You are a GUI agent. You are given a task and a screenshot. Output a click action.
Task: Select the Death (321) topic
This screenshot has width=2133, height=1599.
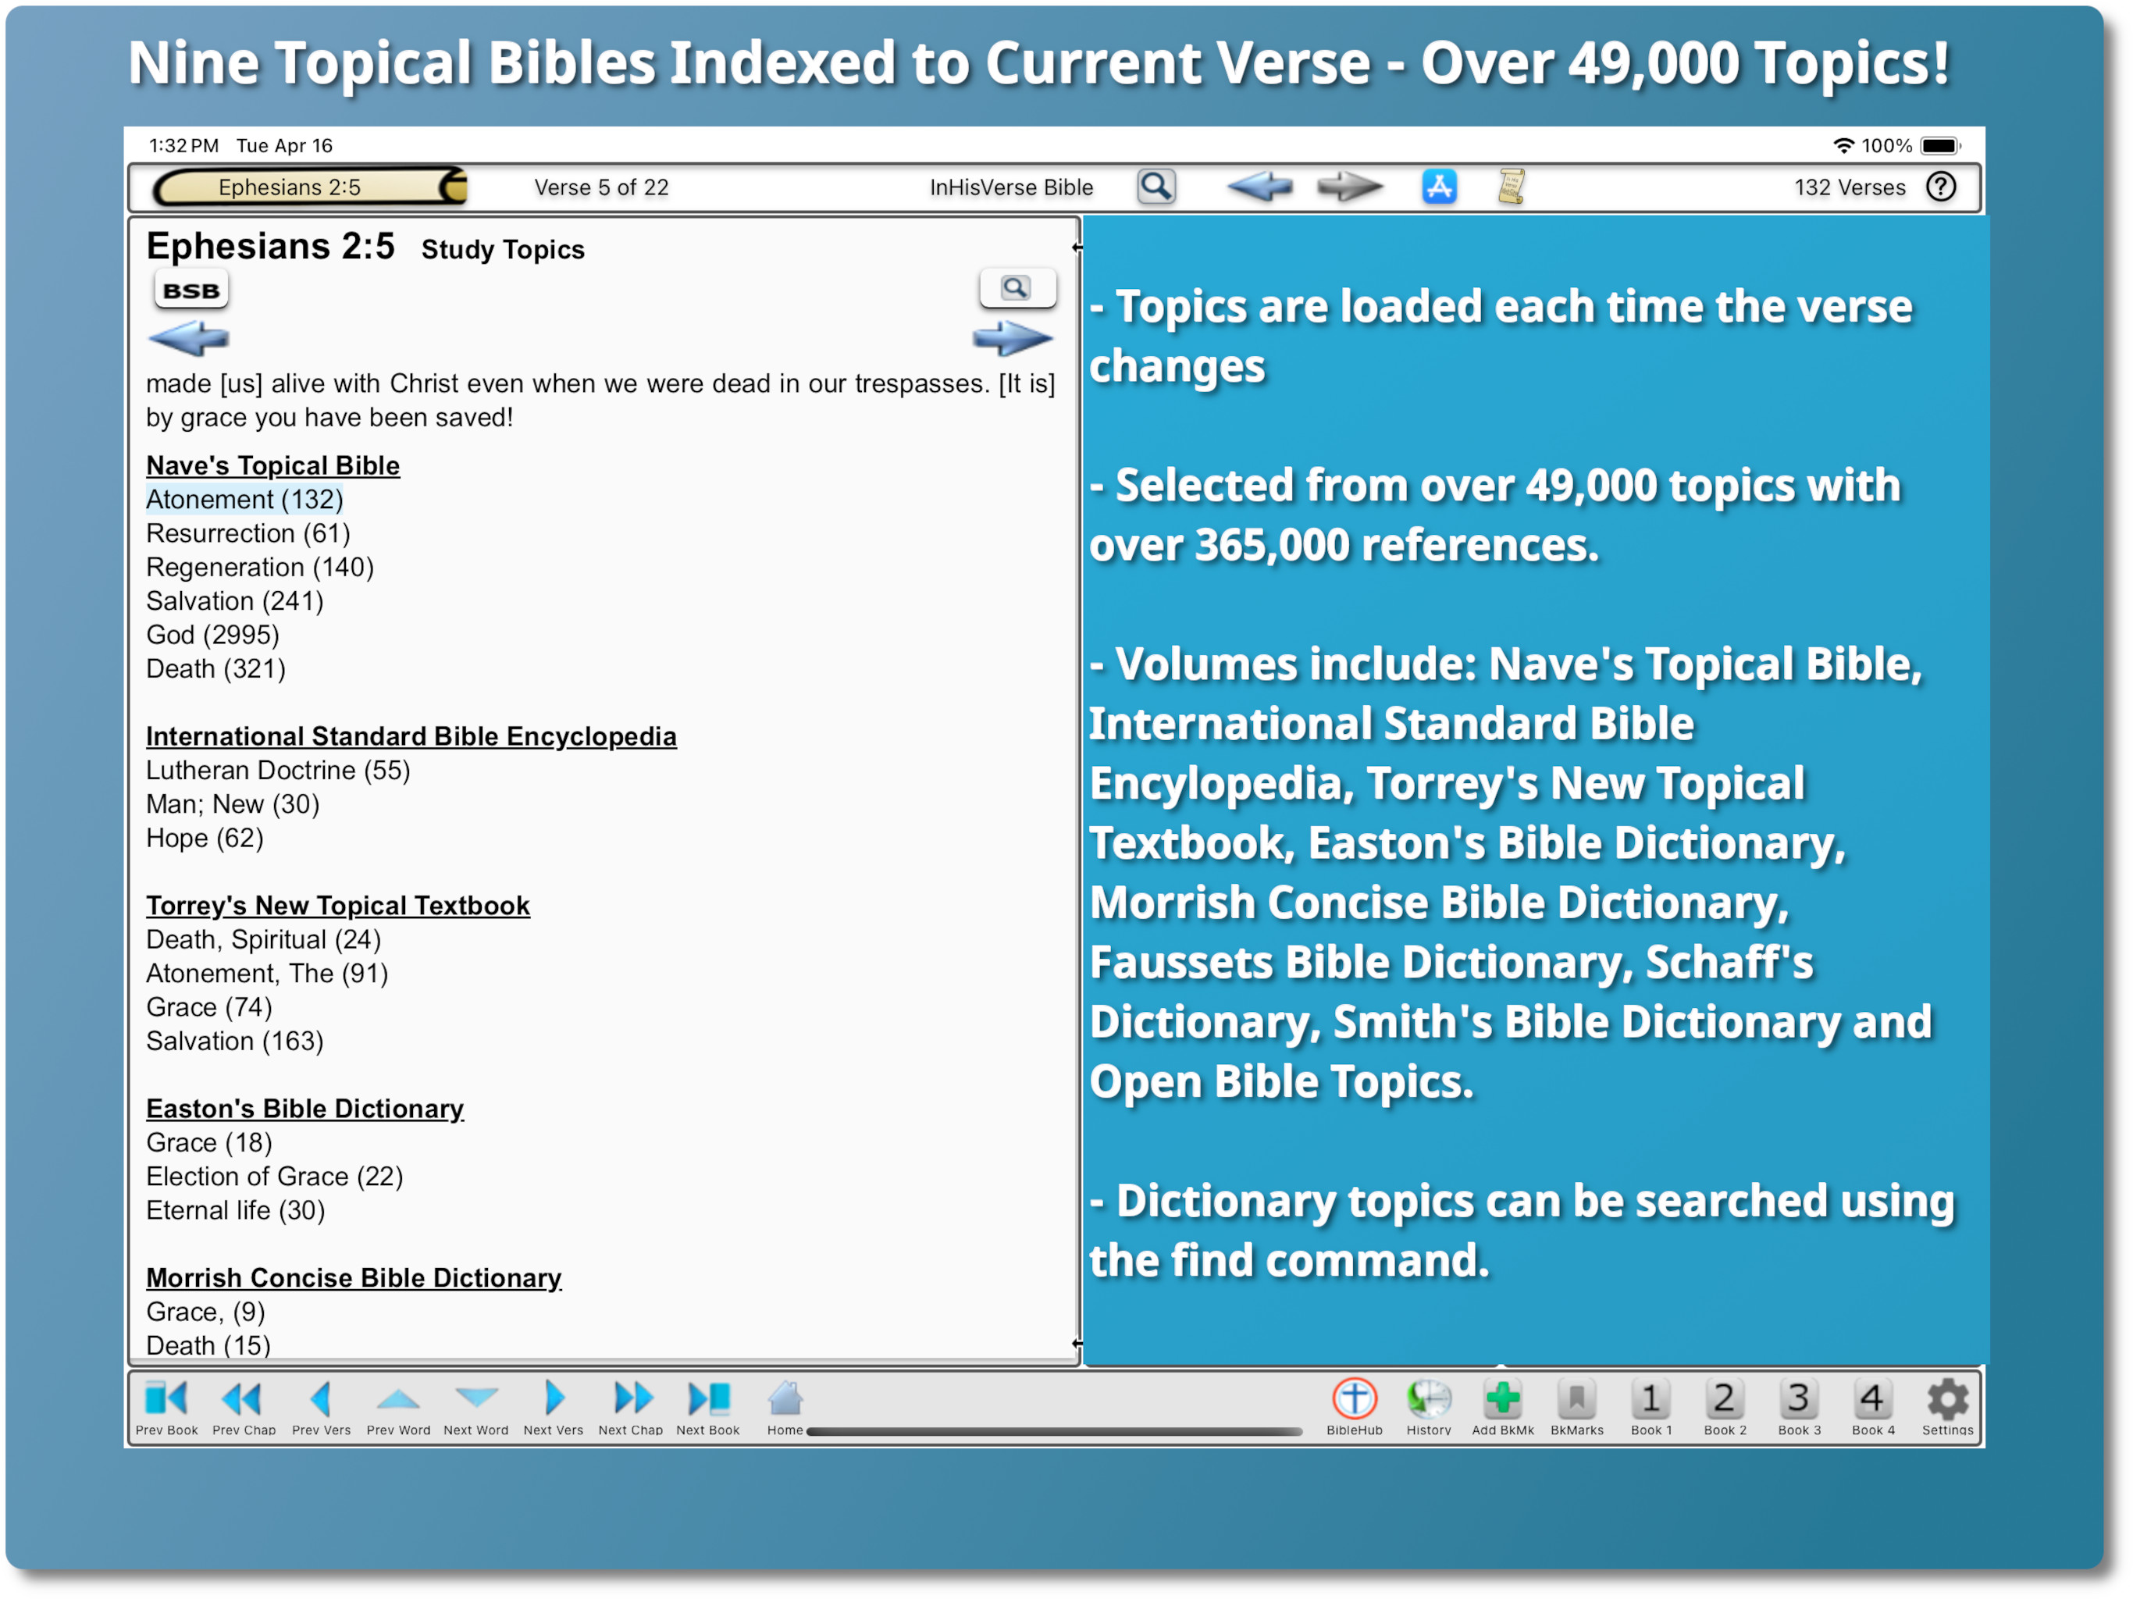pyautogui.click(x=216, y=668)
